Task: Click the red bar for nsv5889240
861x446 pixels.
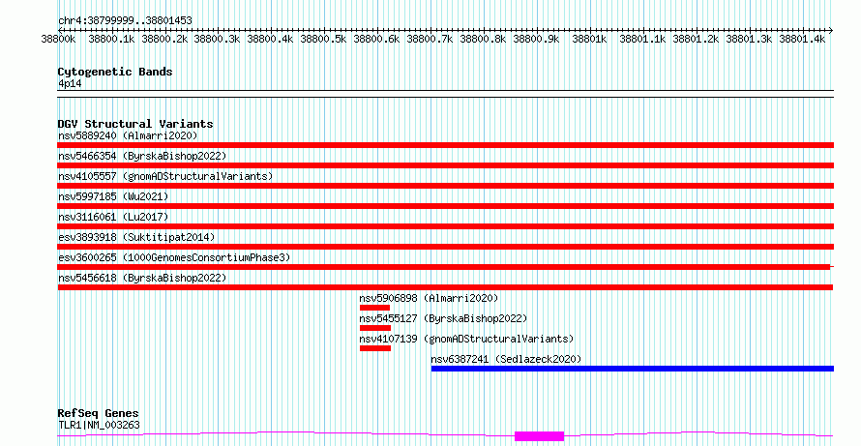Action: [x=446, y=145]
